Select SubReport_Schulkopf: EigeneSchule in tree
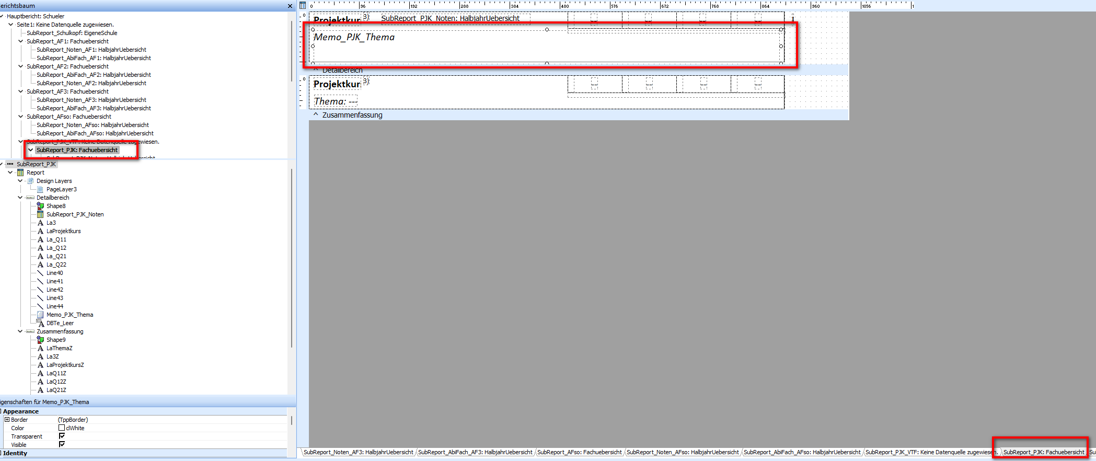 click(x=72, y=33)
